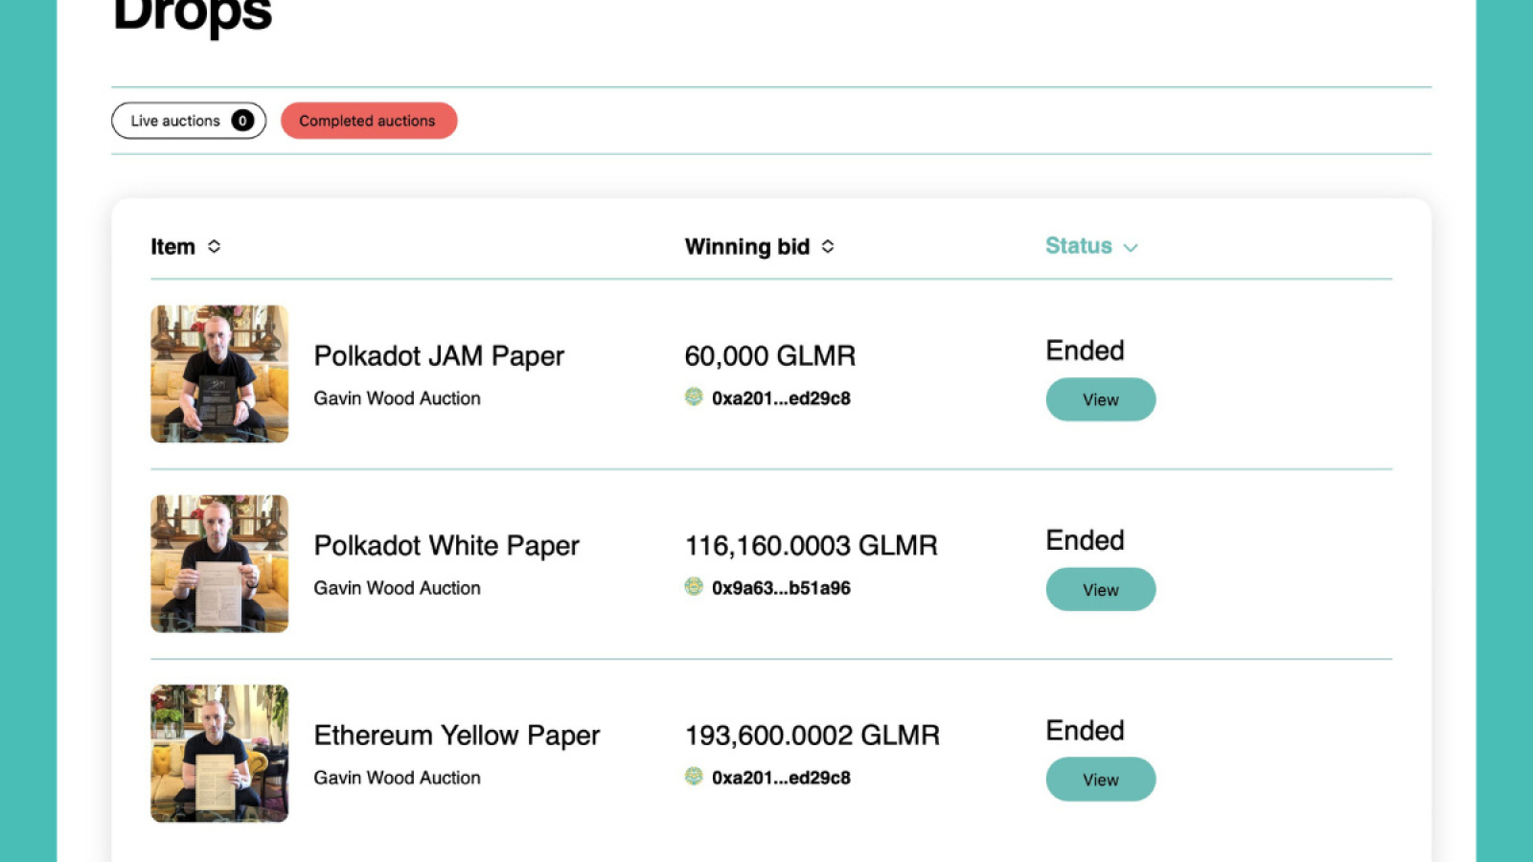Open the Polkadot White Paper thumbnail
Screen dimensions: 1533x862
219,563
